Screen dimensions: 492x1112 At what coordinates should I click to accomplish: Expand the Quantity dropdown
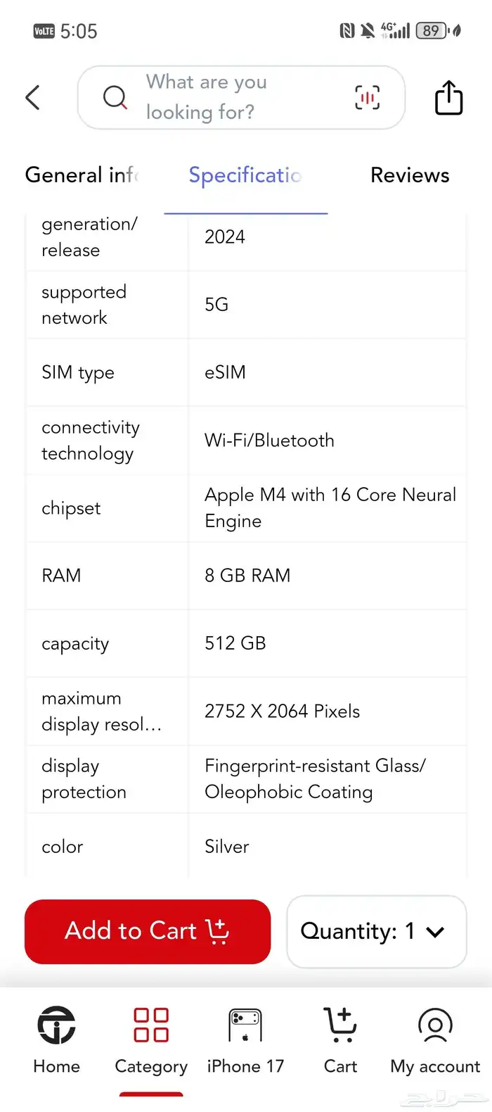[x=376, y=931]
